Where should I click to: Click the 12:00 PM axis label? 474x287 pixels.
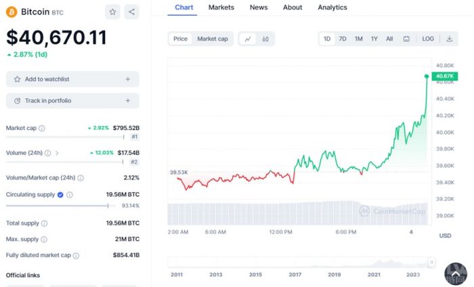coord(281,232)
